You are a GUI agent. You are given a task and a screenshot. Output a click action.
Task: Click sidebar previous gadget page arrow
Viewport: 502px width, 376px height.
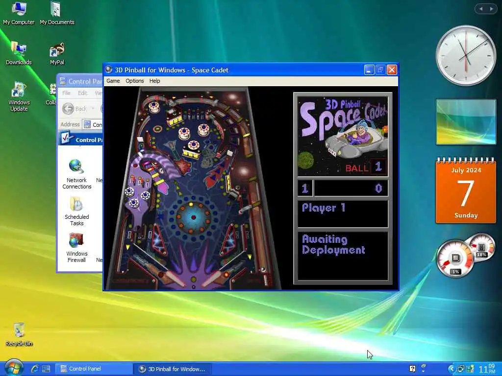[481, 9]
